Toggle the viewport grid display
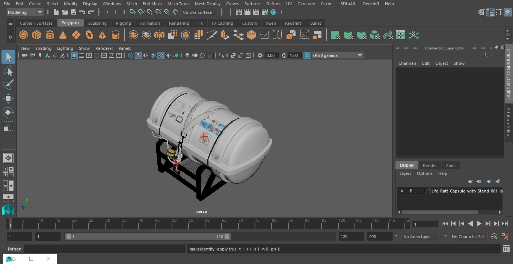Viewport: 513px width, 264px height. click(74, 55)
